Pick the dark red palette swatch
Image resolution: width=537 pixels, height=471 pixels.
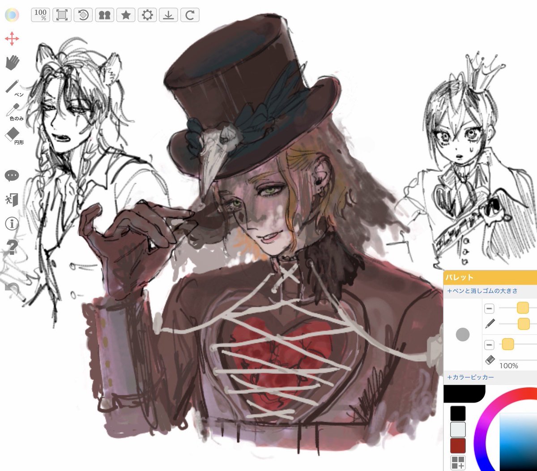(x=458, y=446)
